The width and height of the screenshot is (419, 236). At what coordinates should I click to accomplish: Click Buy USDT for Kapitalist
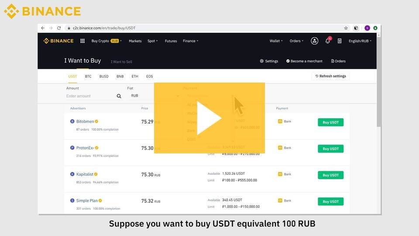coord(330,175)
